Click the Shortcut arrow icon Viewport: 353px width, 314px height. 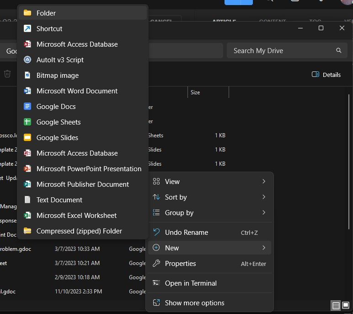pyautogui.click(x=27, y=28)
